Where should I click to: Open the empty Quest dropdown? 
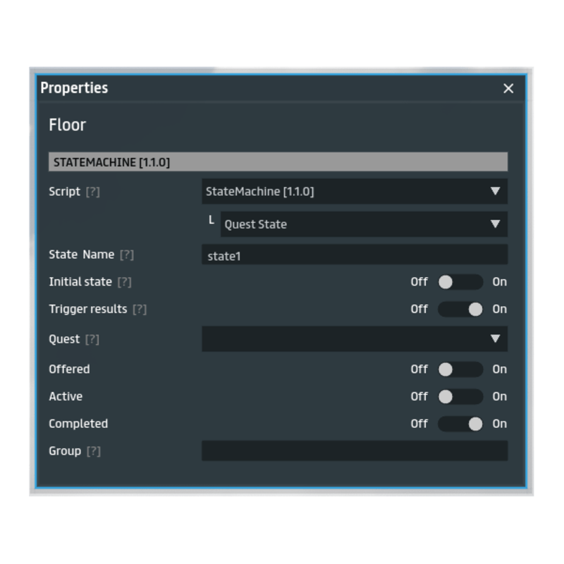tap(354, 338)
